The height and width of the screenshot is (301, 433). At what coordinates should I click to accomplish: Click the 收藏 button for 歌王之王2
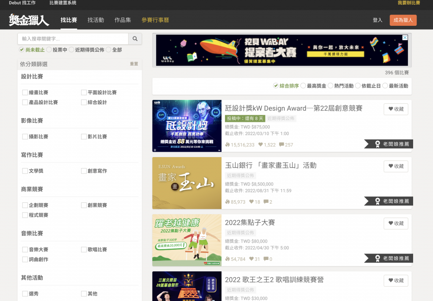coord(396,281)
